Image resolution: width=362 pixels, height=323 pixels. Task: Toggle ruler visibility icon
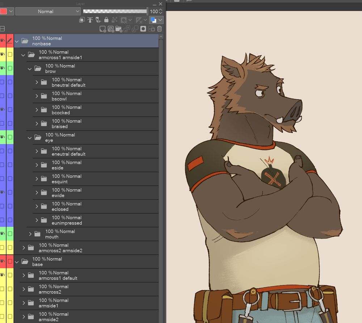pyautogui.click(x=139, y=20)
